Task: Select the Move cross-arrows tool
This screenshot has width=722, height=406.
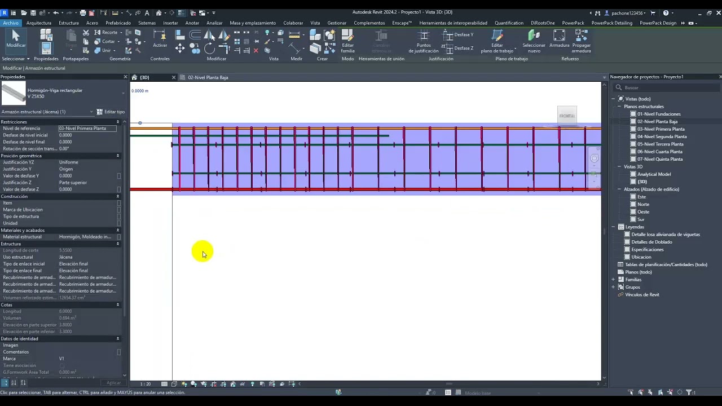Action: pyautogui.click(x=180, y=48)
